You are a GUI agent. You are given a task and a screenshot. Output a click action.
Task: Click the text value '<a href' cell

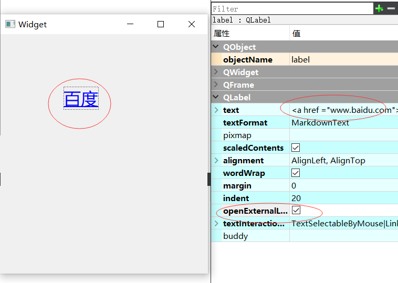click(x=344, y=110)
